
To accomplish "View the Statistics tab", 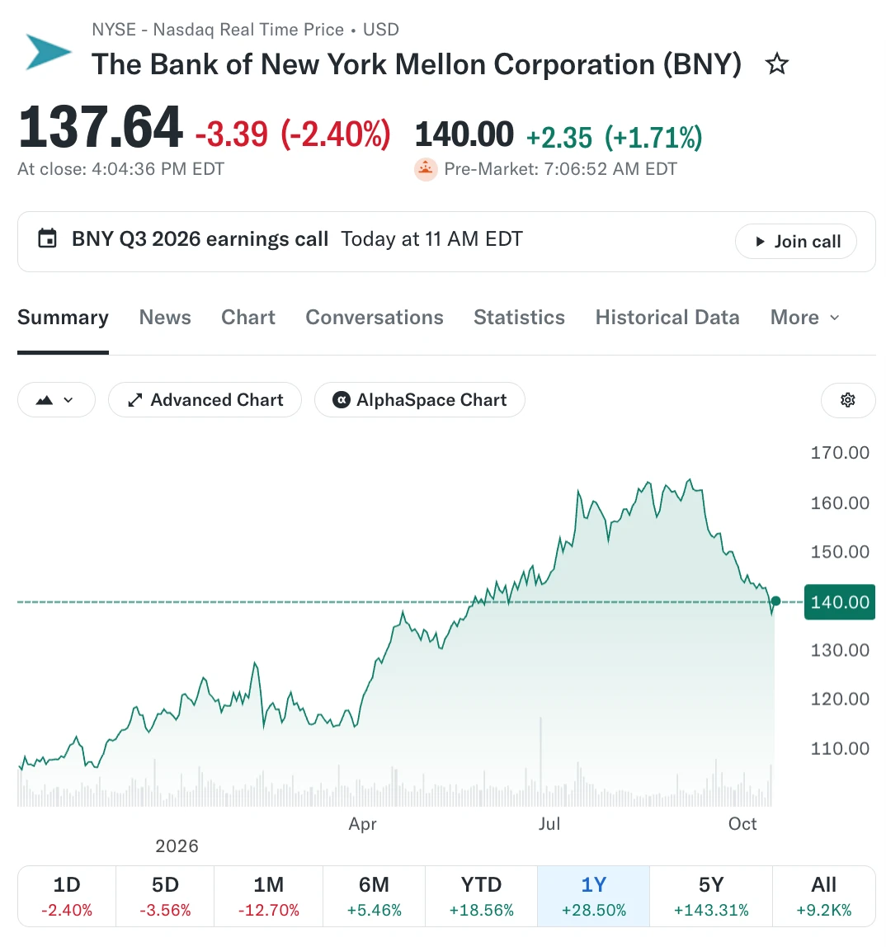I will (x=520, y=317).
